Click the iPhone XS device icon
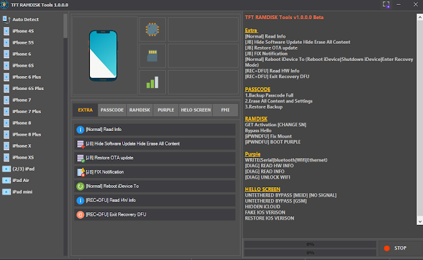 point(6,157)
